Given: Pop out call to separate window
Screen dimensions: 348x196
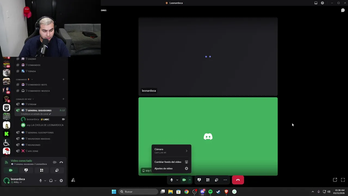Looking at the screenshot, I should point(335,180).
